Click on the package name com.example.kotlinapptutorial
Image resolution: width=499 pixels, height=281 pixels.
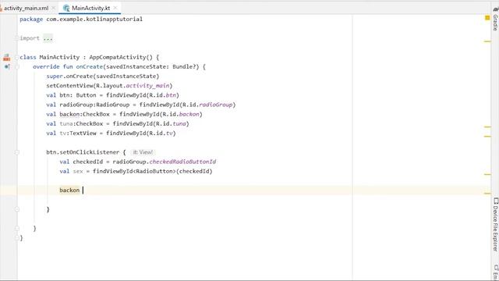(x=94, y=19)
